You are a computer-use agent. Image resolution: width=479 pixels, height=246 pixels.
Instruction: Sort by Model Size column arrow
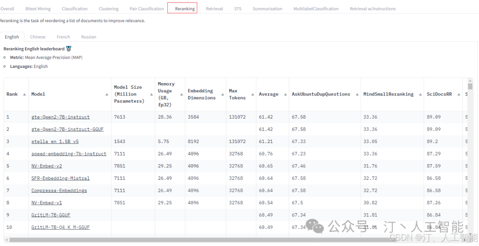tap(150, 95)
